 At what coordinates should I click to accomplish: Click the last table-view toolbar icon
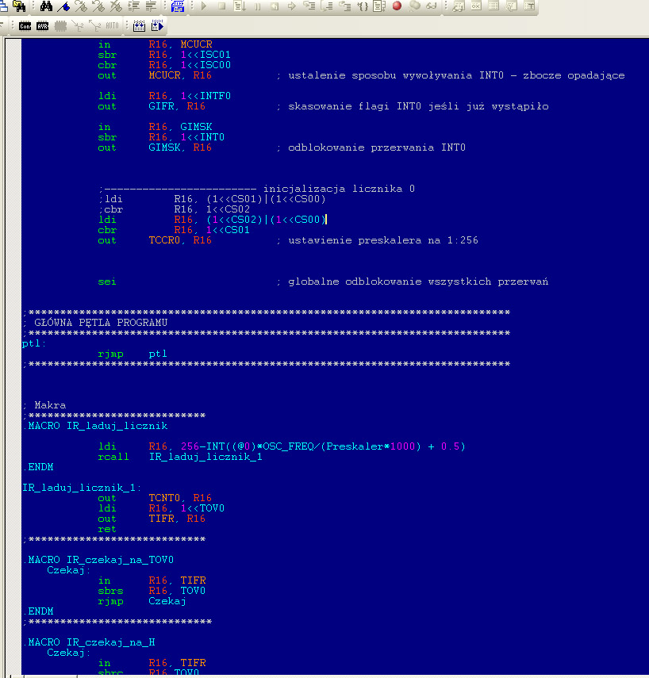tap(528, 6)
